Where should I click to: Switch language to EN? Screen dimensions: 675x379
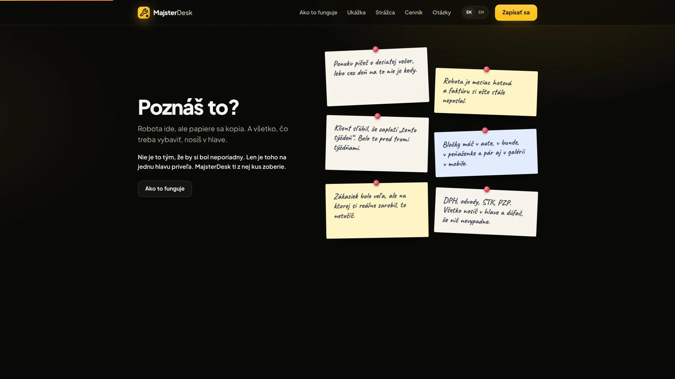(x=481, y=12)
